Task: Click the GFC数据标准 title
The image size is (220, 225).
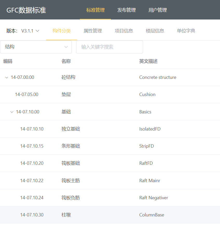Action: [x=26, y=10]
